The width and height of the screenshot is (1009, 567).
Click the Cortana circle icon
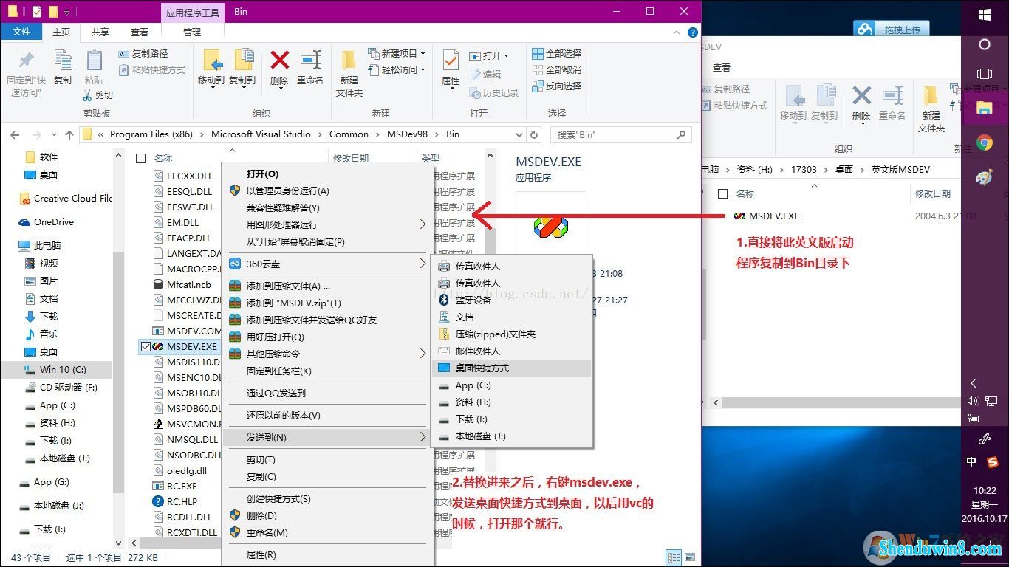984,44
